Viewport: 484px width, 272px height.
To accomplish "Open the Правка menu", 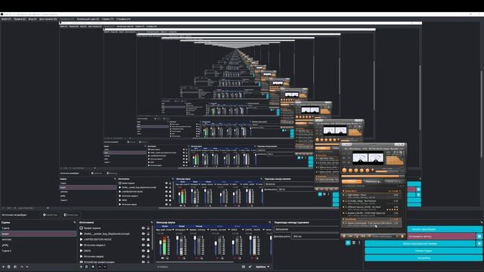I will click(20, 19).
